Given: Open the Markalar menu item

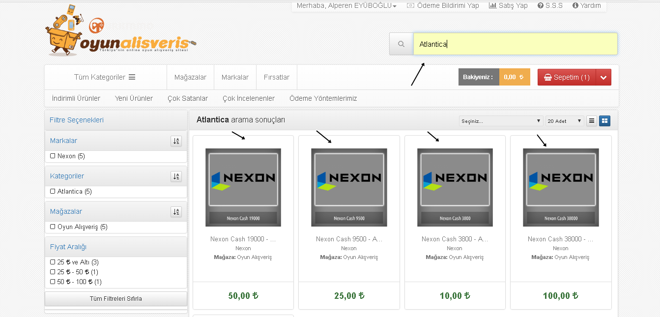Looking at the screenshot, I should coord(235,77).
